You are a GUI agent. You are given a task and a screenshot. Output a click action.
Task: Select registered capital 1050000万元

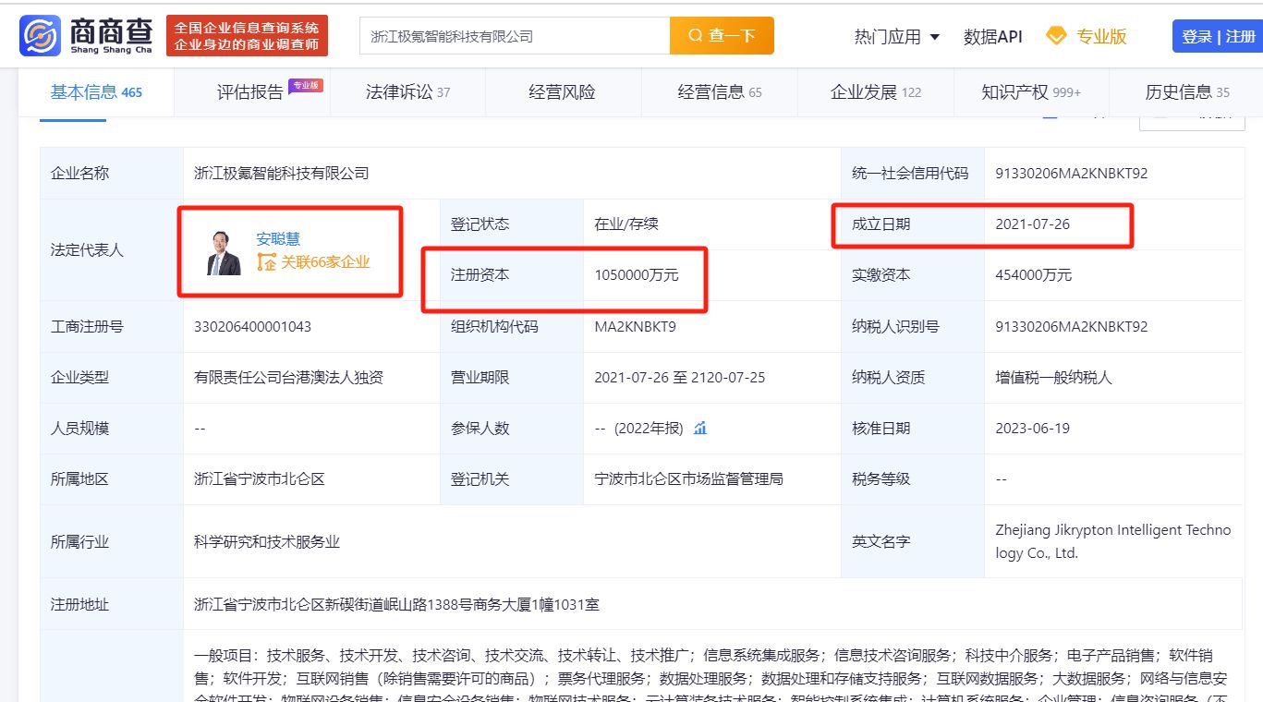(637, 274)
